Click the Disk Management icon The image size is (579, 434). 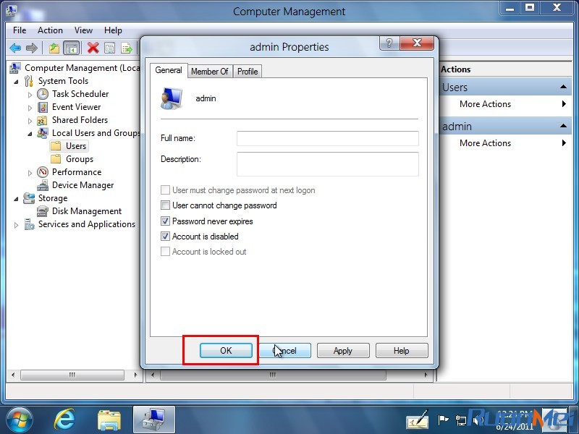(43, 211)
